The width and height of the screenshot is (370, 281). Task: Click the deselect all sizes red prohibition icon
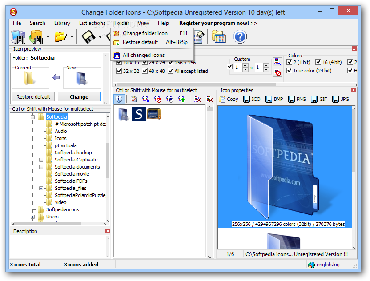(x=277, y=72)
